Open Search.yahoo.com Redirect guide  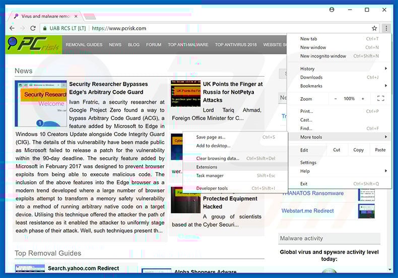click(83, 268)
